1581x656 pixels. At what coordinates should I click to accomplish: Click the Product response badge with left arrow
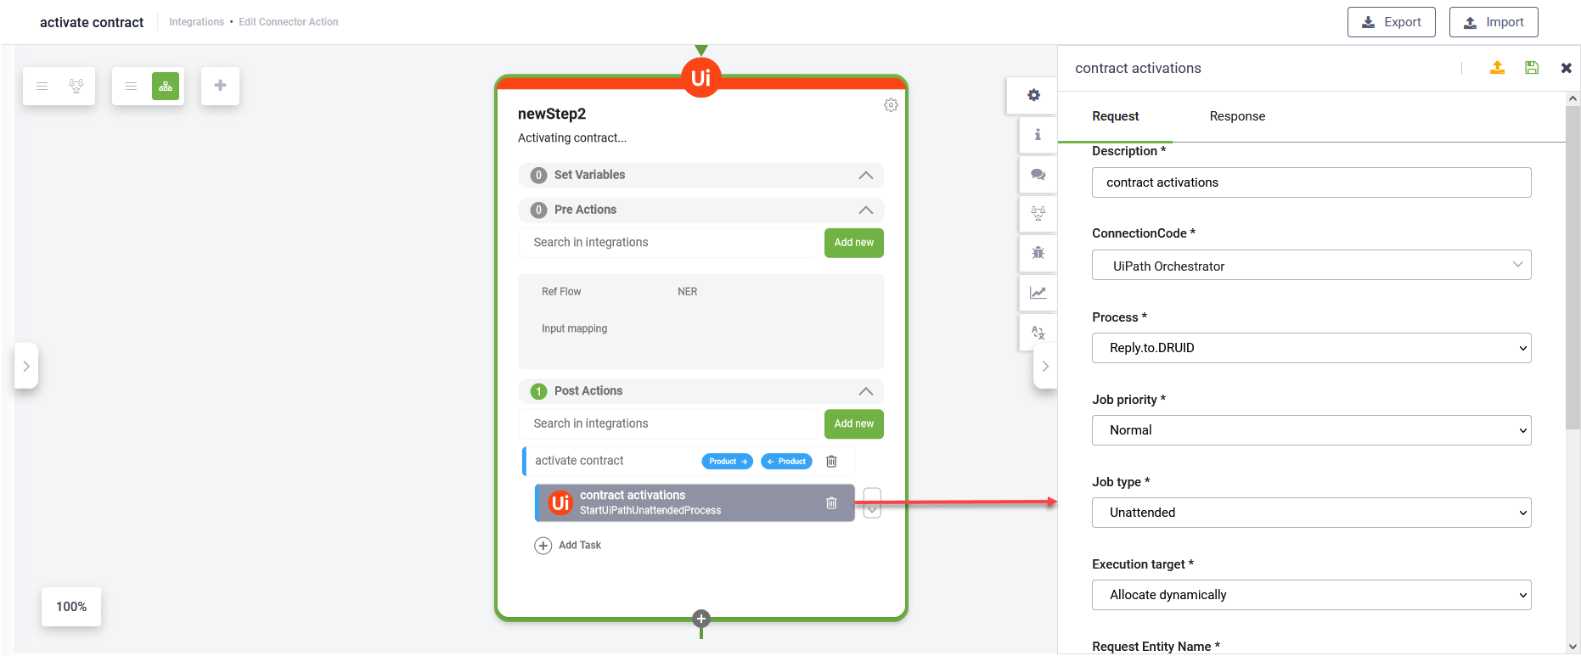pos(786,462)
